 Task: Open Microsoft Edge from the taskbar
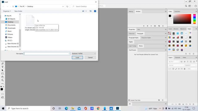(67, 108)
